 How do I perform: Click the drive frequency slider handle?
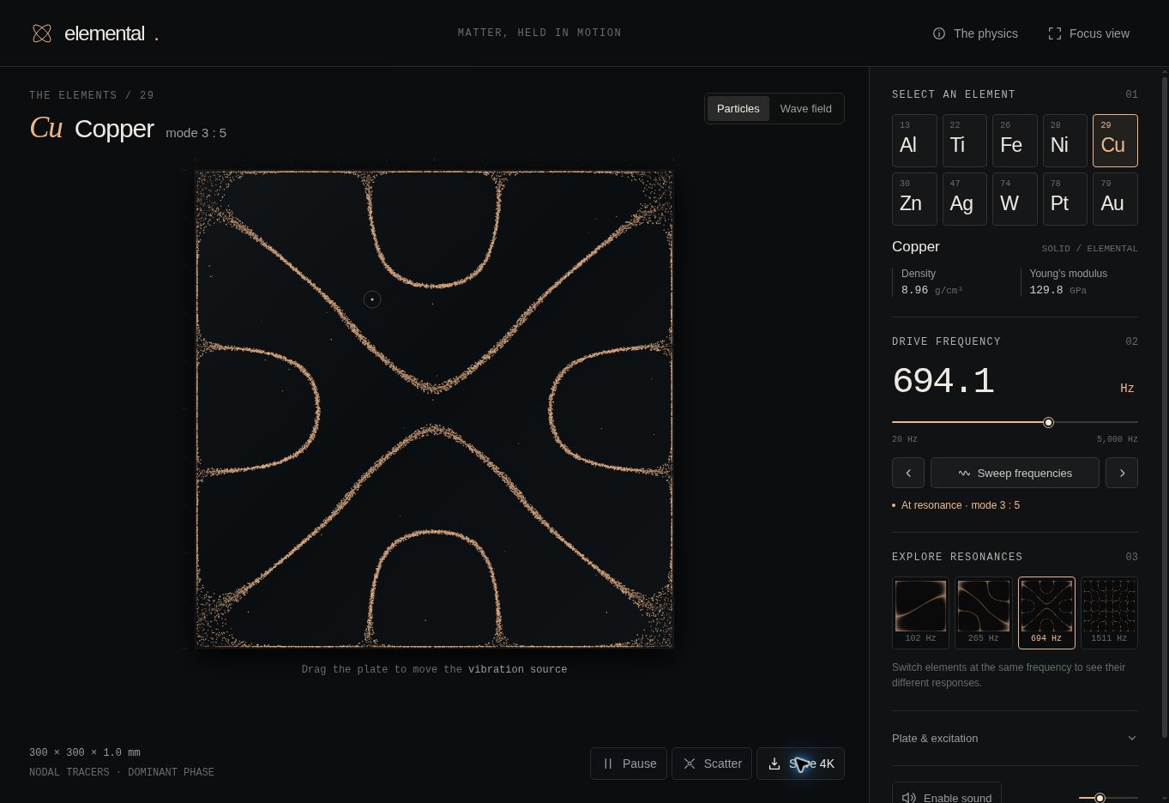(1048, 423)
